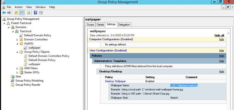Open the File menu

pyautogui.click(x=9, y=7)
